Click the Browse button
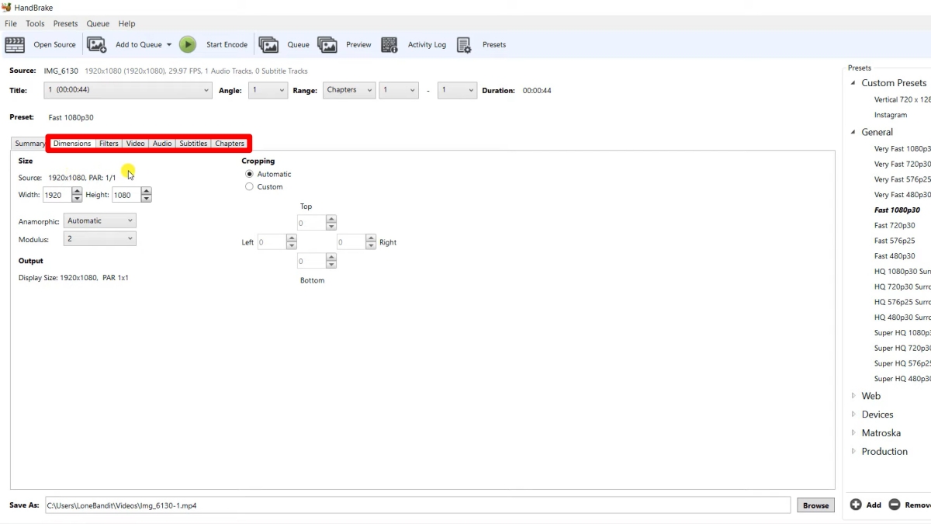This screenshot has height=524, width=931. [x=815, y=505]
